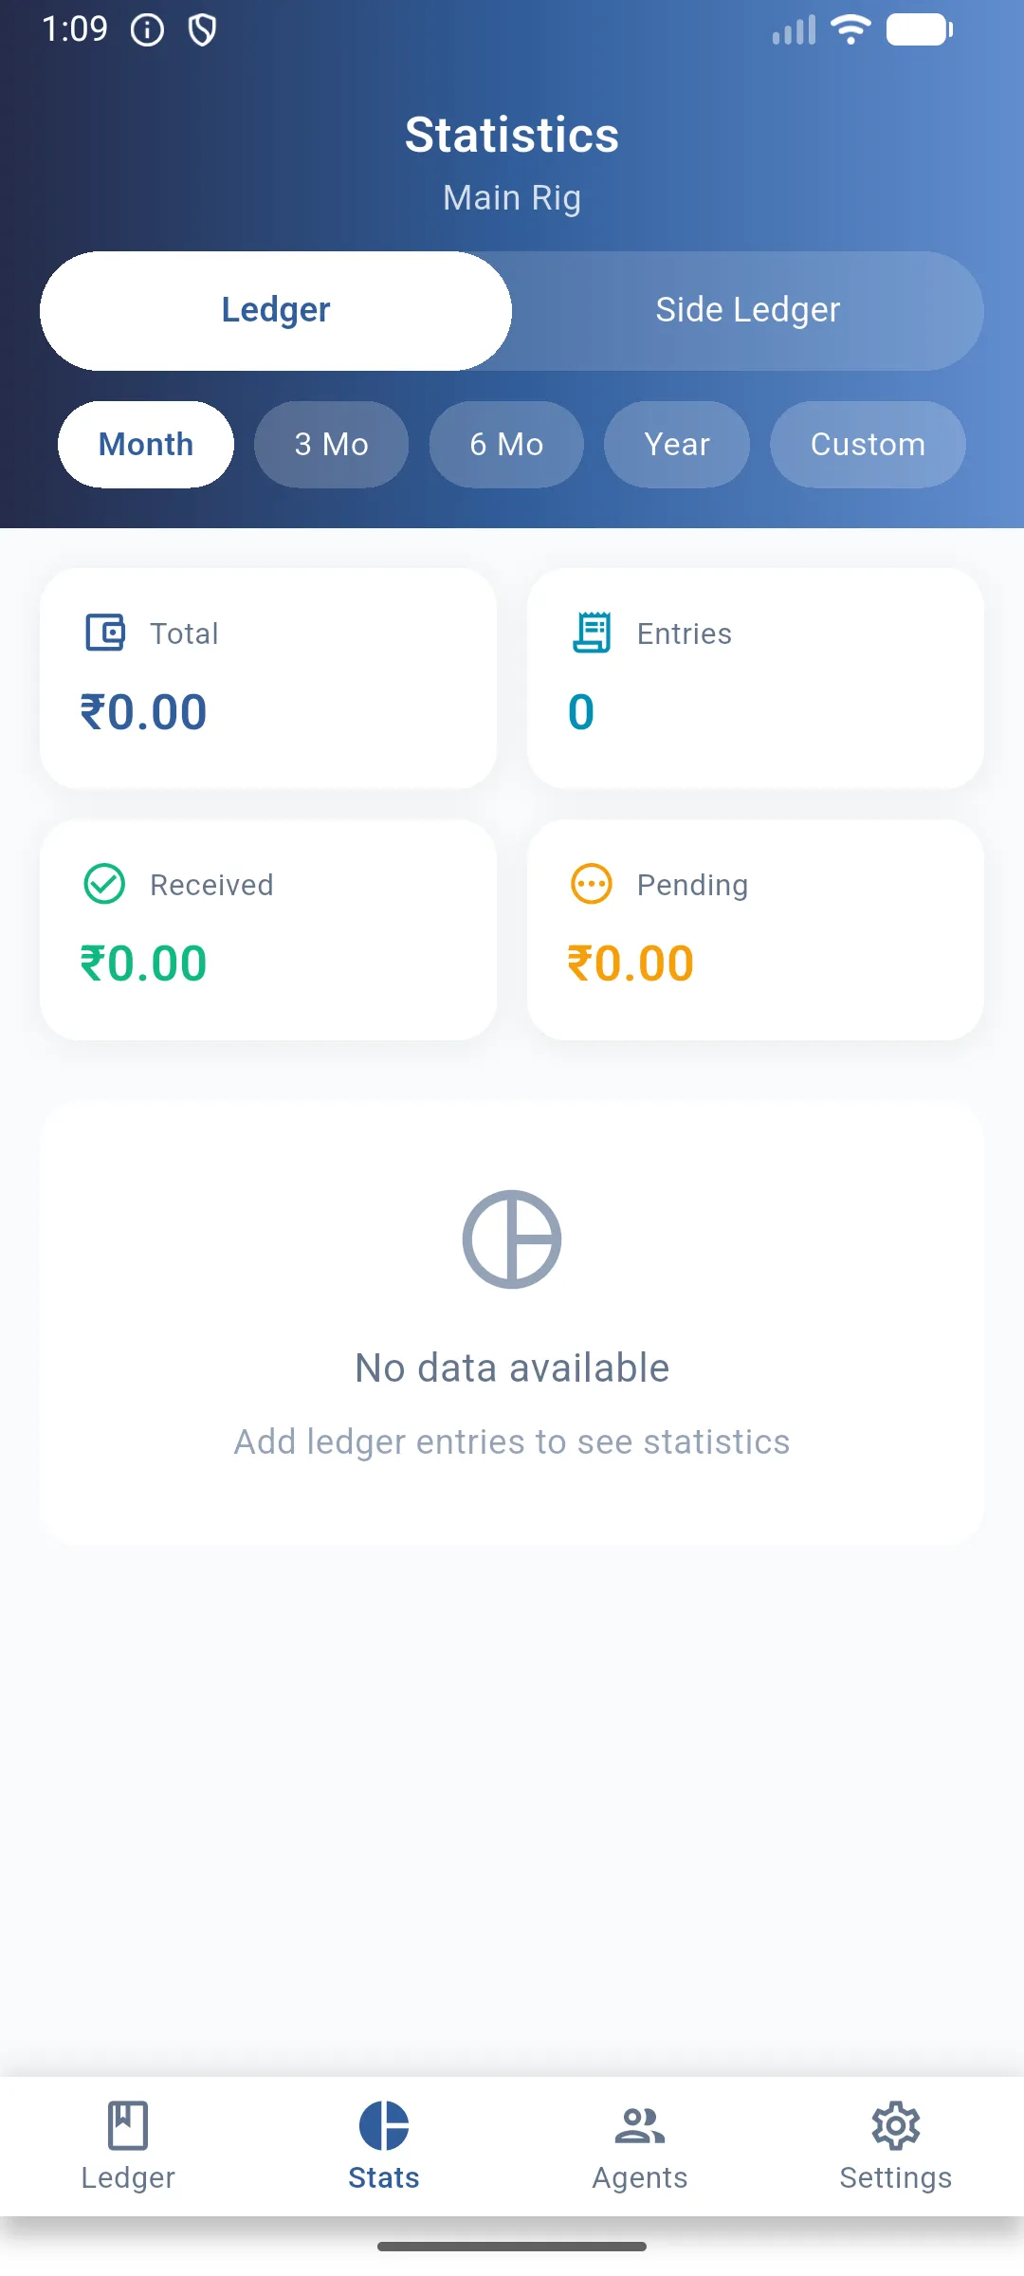Tap the green checkmark Received icon
Screen dimensions: 1024x2276
point(104,884)
